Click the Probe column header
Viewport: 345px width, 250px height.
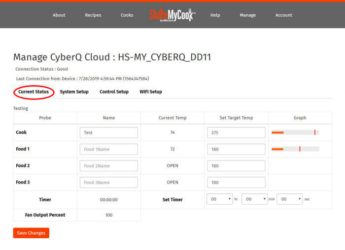(45, 118)
